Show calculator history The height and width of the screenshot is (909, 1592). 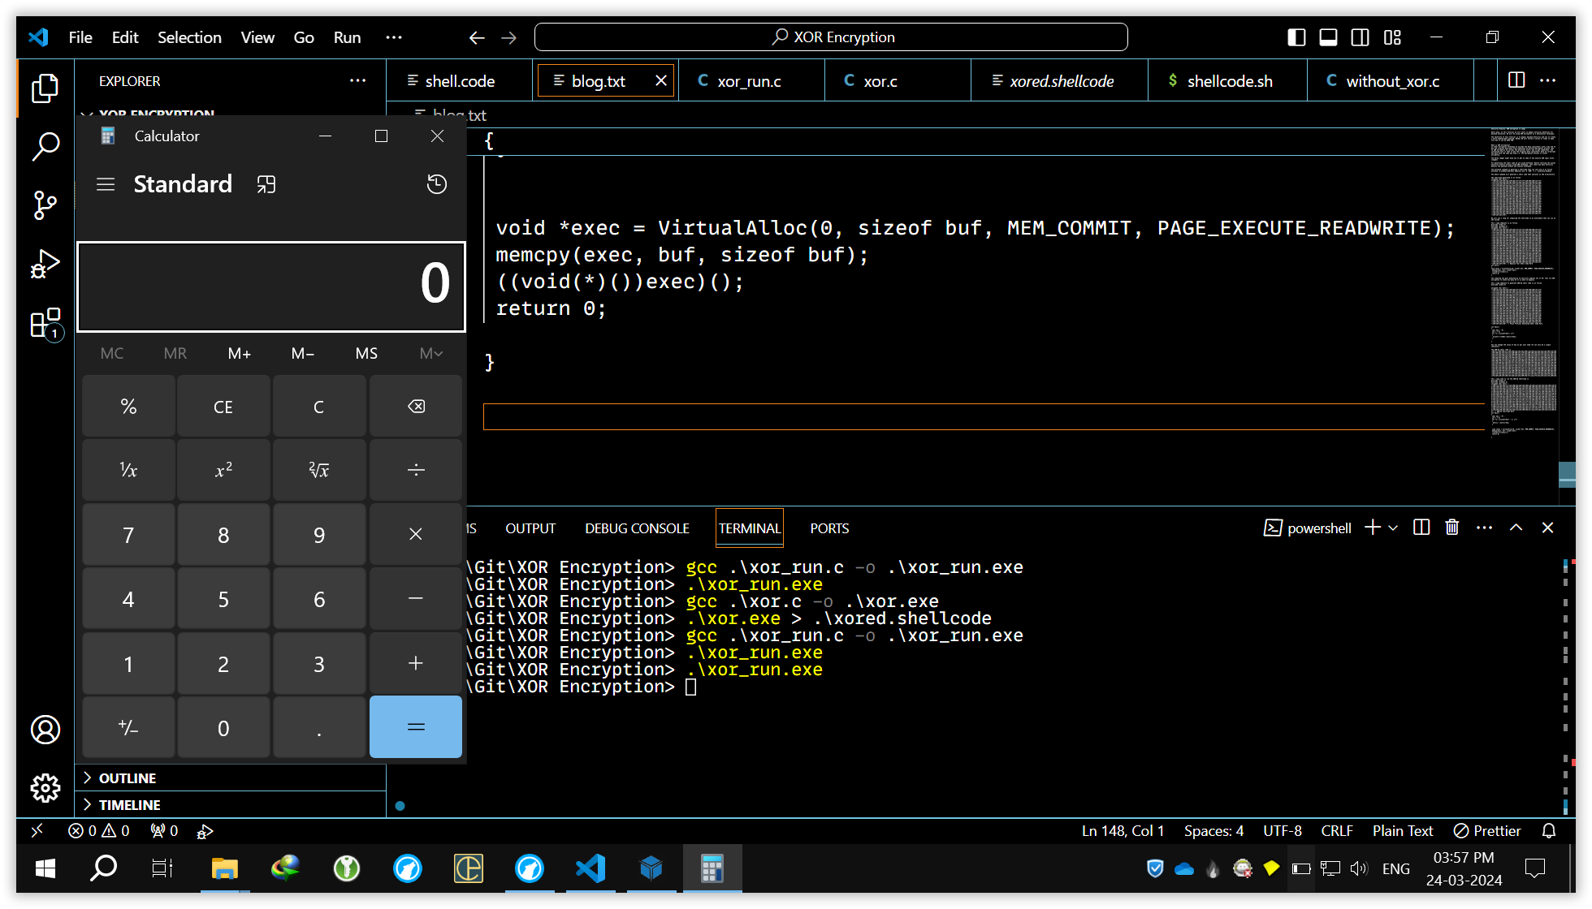[x=437, y=184]
